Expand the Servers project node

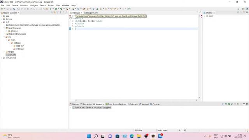(x=2, y=19)
